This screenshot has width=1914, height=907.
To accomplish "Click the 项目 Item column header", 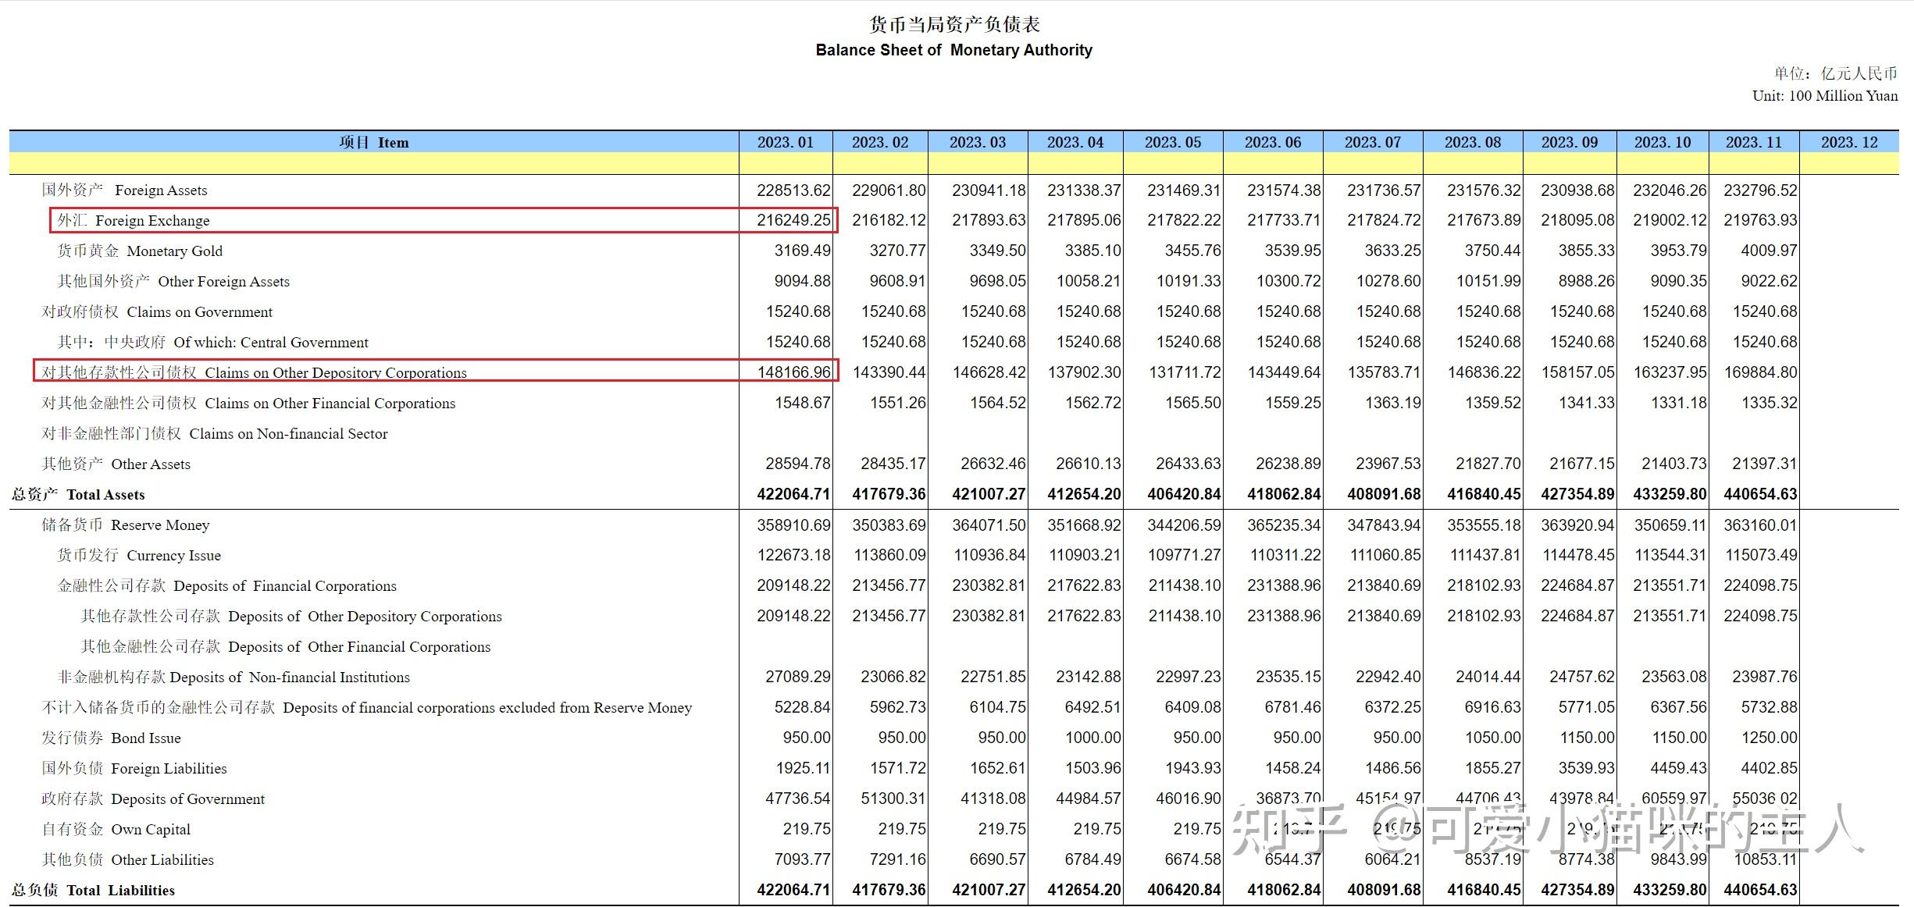I will (373, 142).
